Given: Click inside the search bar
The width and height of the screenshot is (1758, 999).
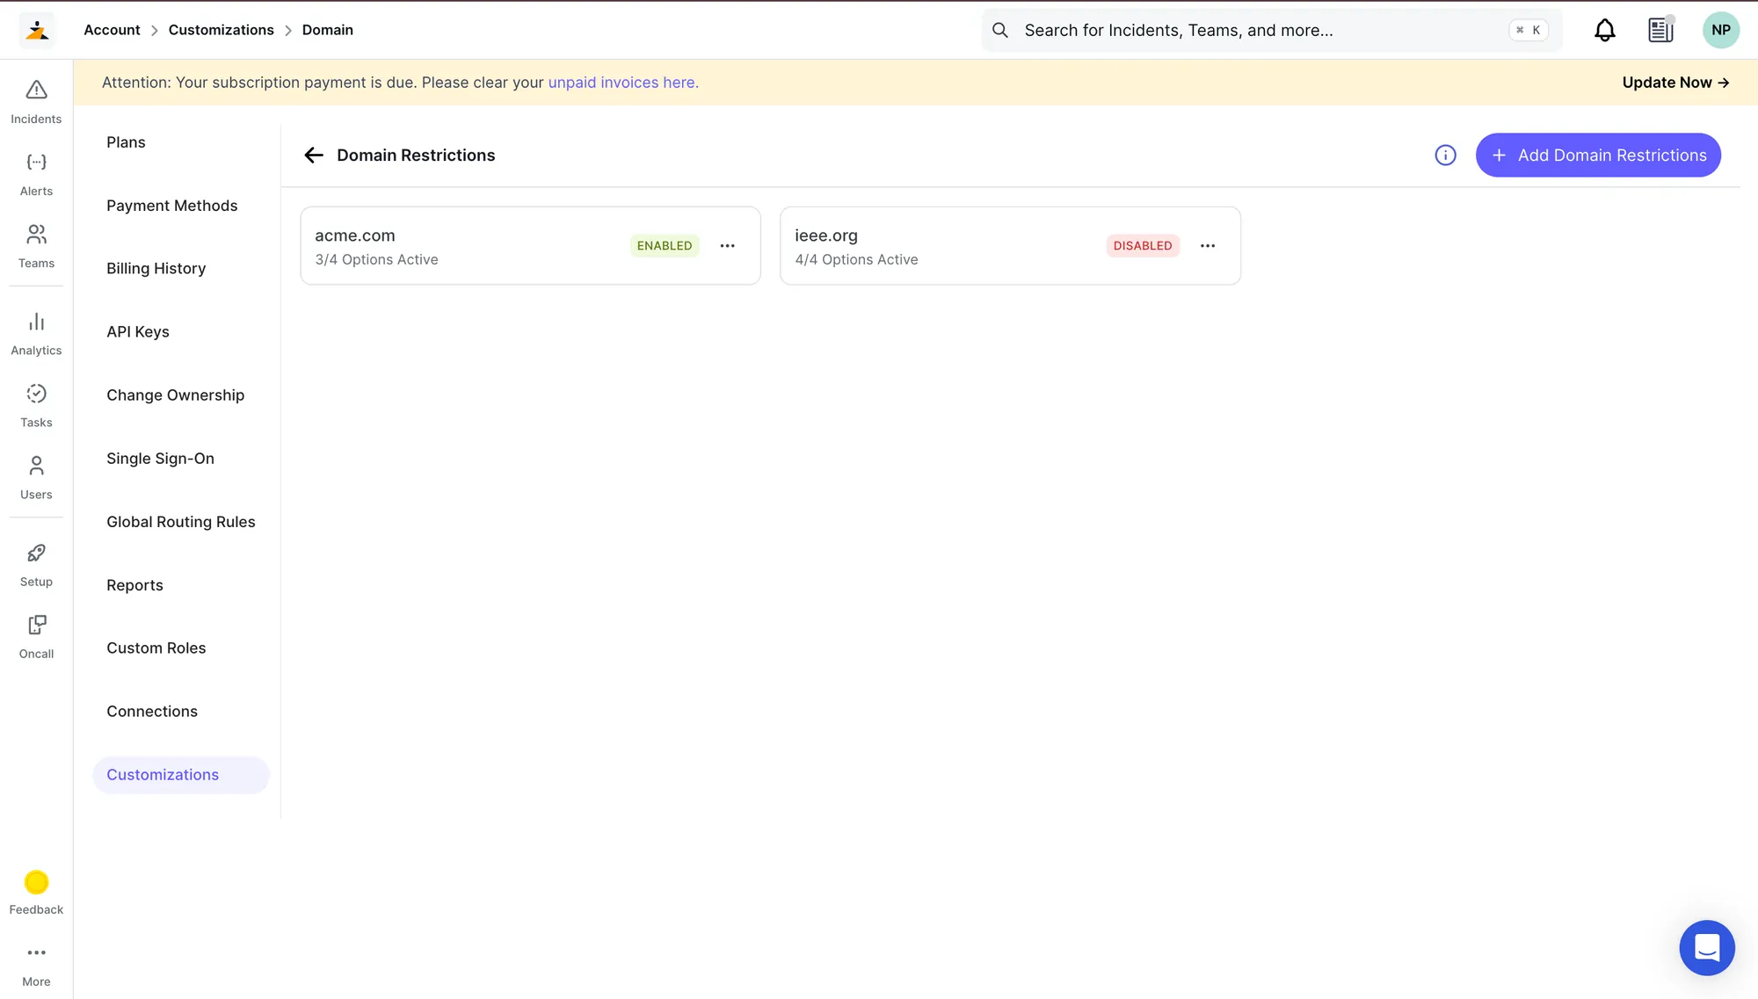Looking at the screenshot, I should (1231, 29).
